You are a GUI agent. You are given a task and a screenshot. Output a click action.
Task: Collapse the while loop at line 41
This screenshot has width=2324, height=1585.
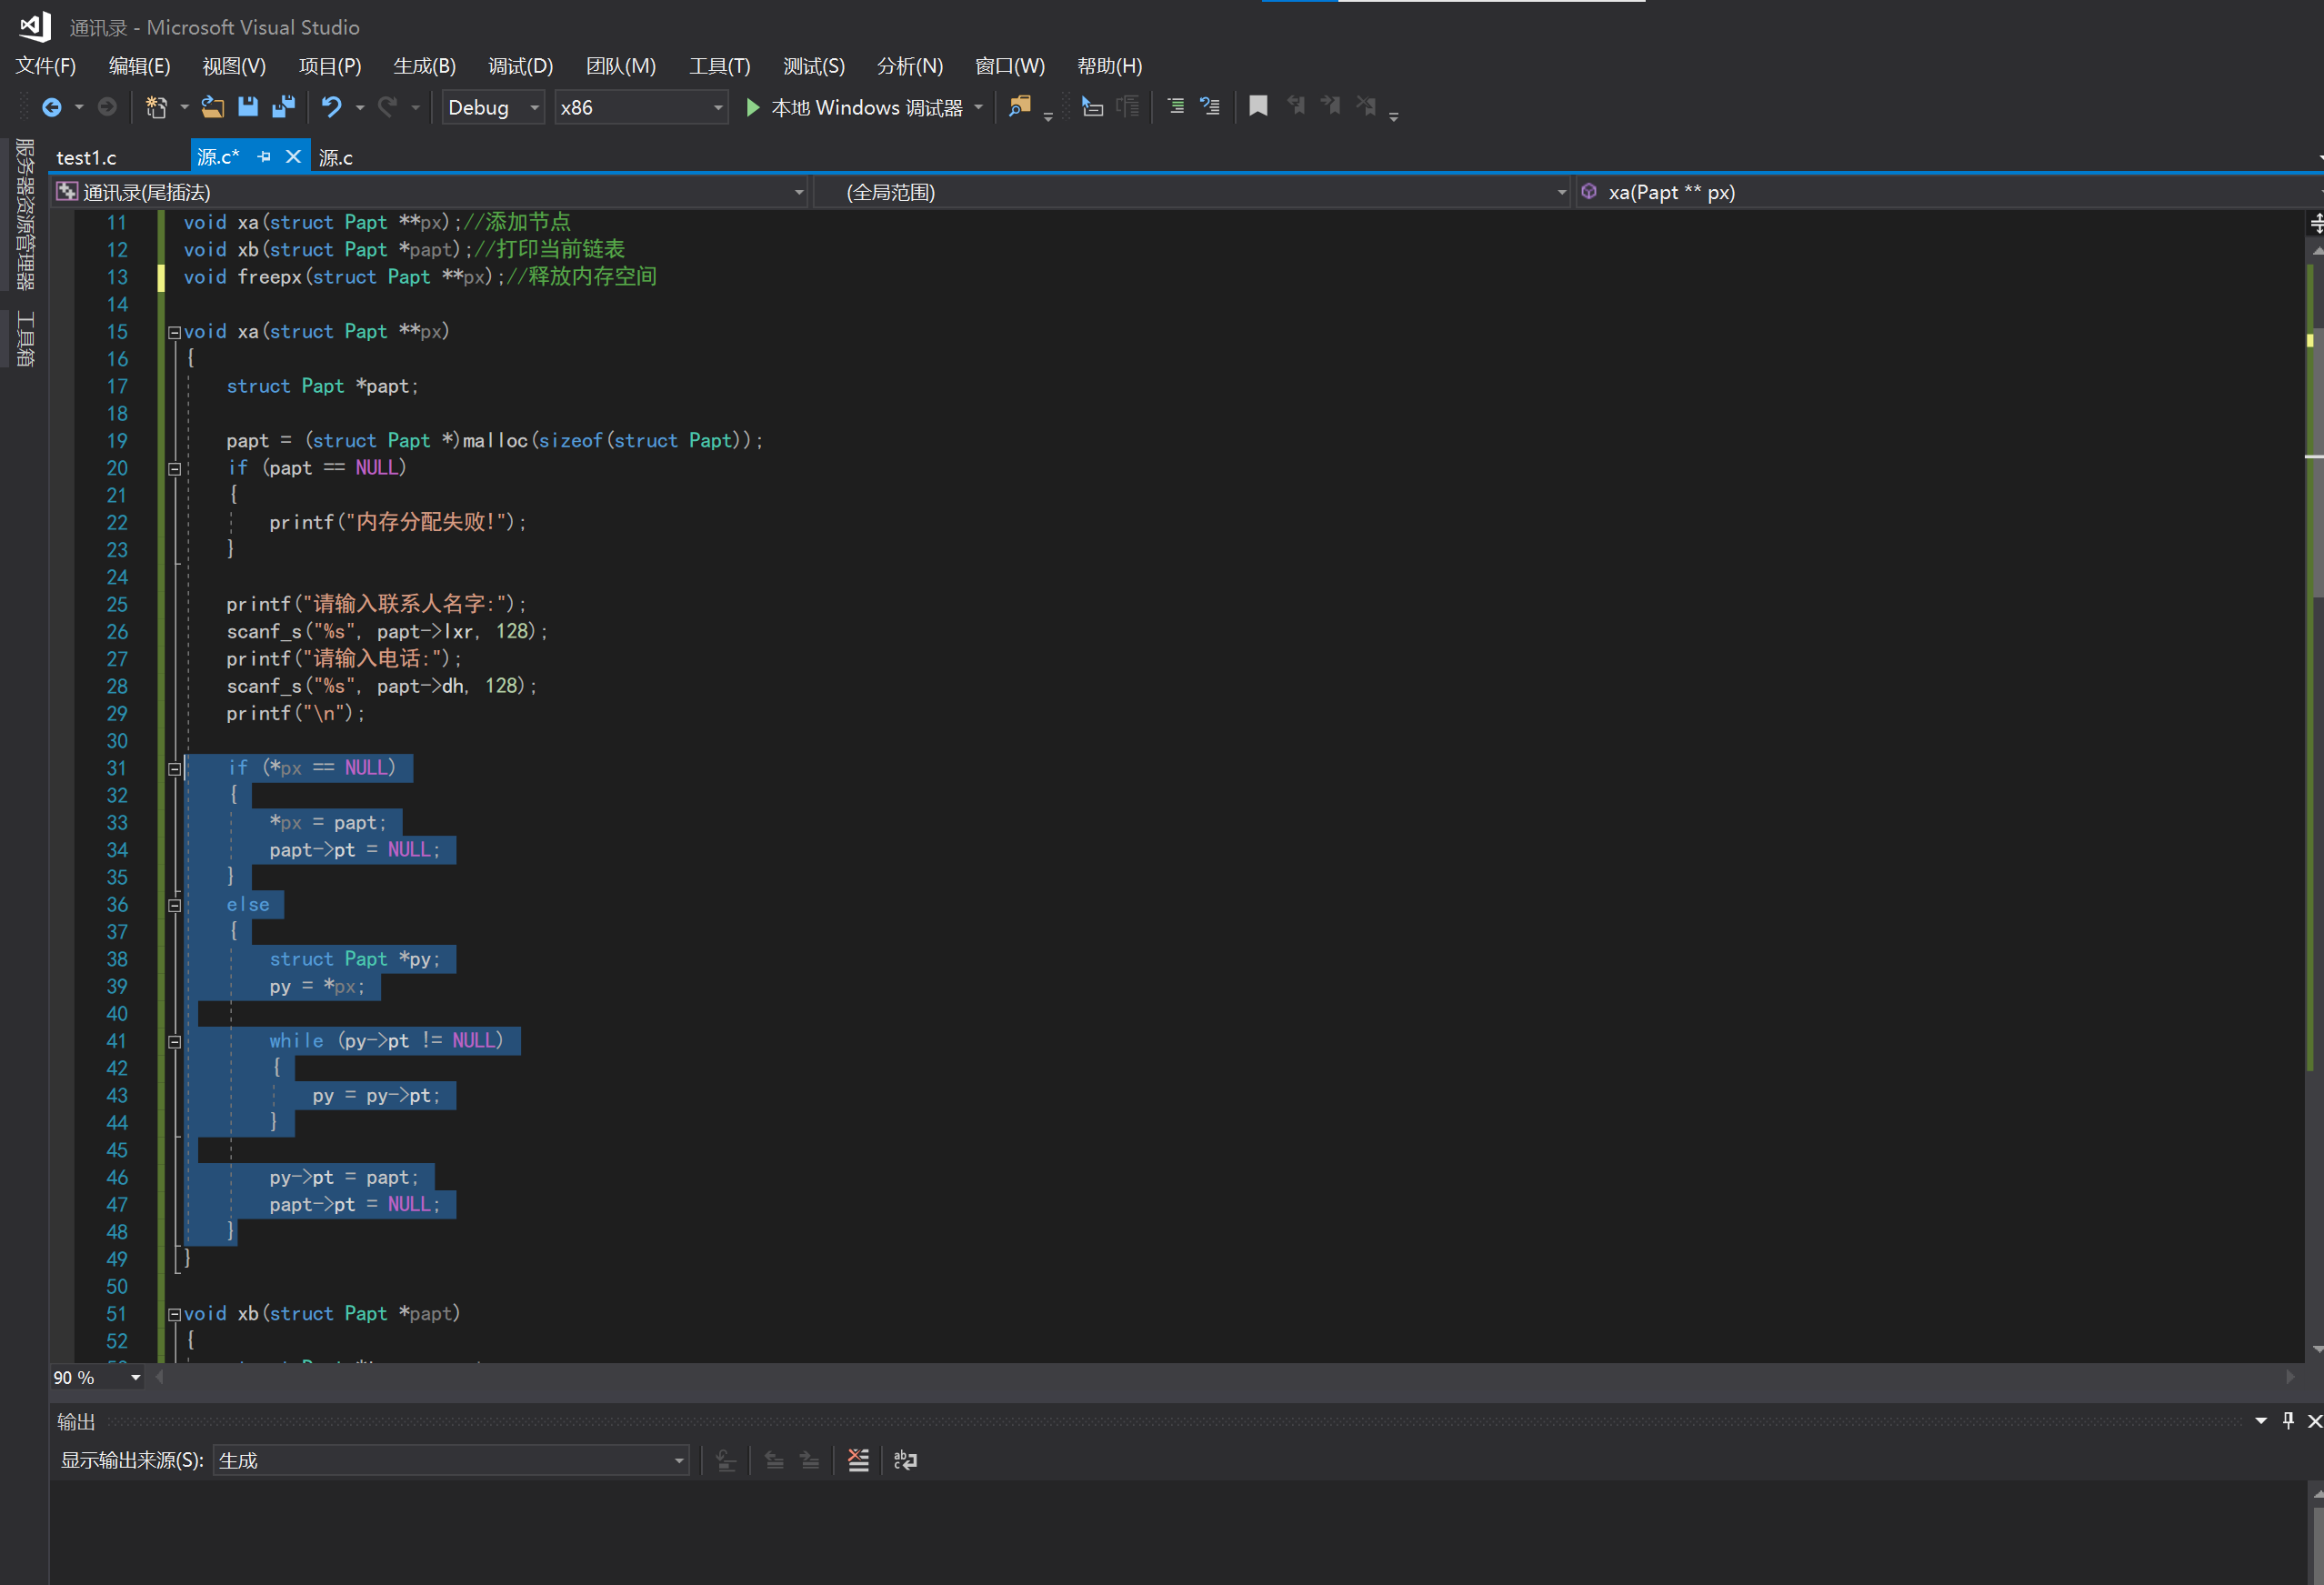pos(174,1041)
